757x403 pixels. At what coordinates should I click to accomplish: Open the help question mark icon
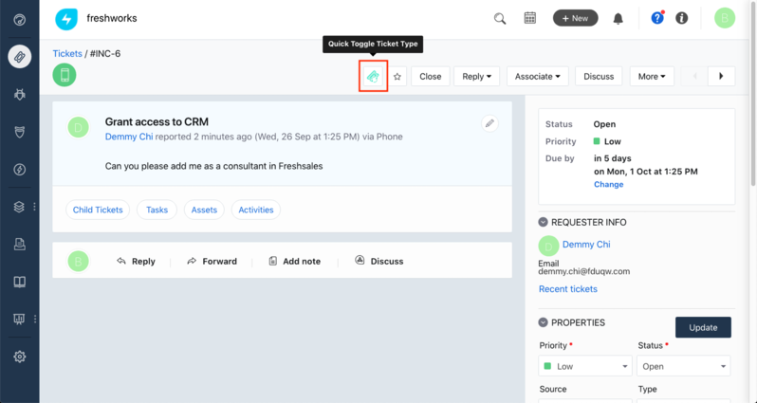click(x=657, y=18)
